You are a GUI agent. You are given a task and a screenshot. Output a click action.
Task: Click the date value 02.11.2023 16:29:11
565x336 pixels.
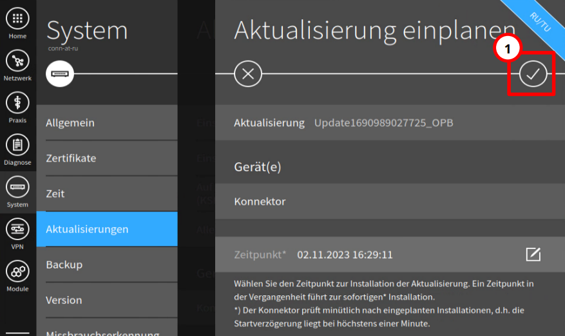345,255
